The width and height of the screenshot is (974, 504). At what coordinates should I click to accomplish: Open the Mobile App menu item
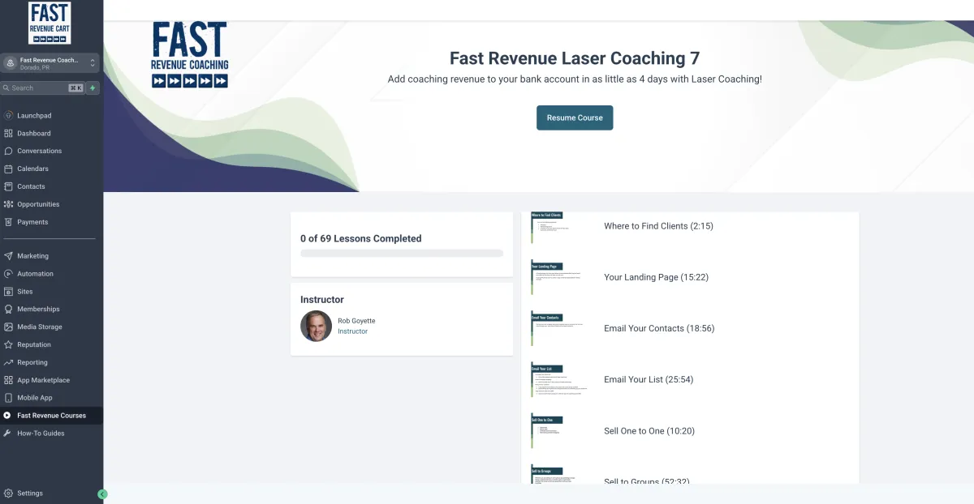pyautogui.click(x=51, y=399)
